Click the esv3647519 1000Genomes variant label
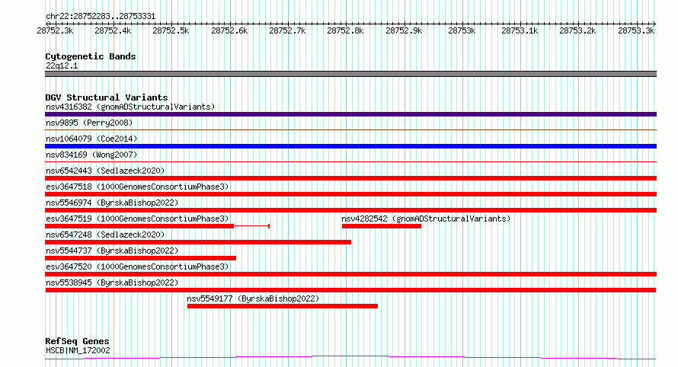This screenshot has height=367, width=678. point(137,219)
